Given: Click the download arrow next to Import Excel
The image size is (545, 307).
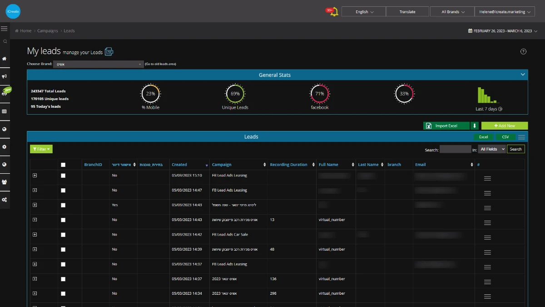Looking at the screenshot, I should coord(475,126).
